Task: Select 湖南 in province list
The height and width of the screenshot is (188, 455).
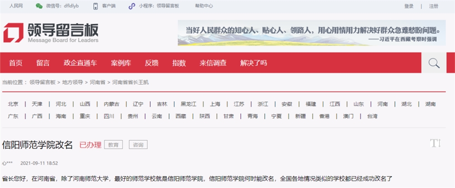Action: pyautogui.click(x=430, y=104)
